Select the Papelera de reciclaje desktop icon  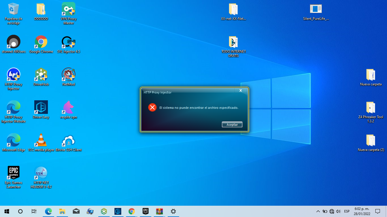14,14
